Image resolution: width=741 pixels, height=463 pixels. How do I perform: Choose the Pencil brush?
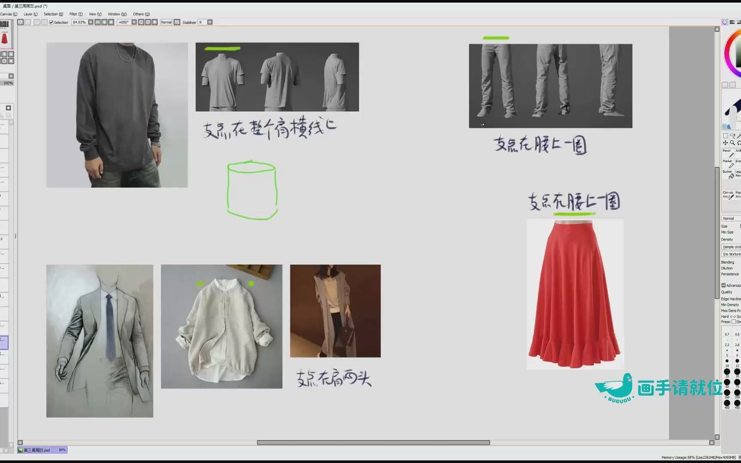[728, 153]
